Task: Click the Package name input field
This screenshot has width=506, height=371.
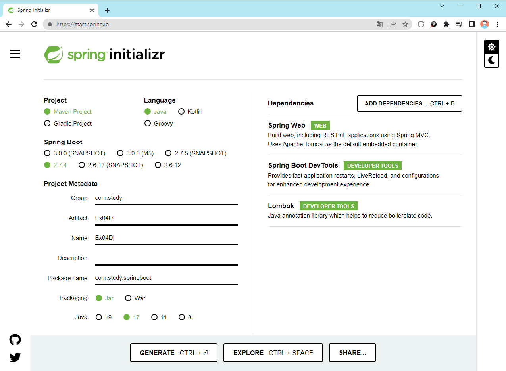Action: (166, 278)
